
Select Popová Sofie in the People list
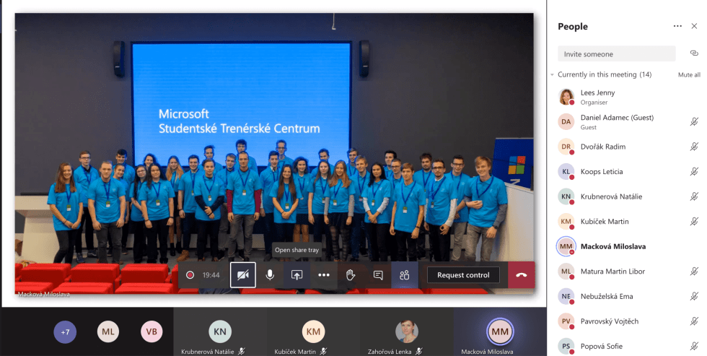pos(628,346)
